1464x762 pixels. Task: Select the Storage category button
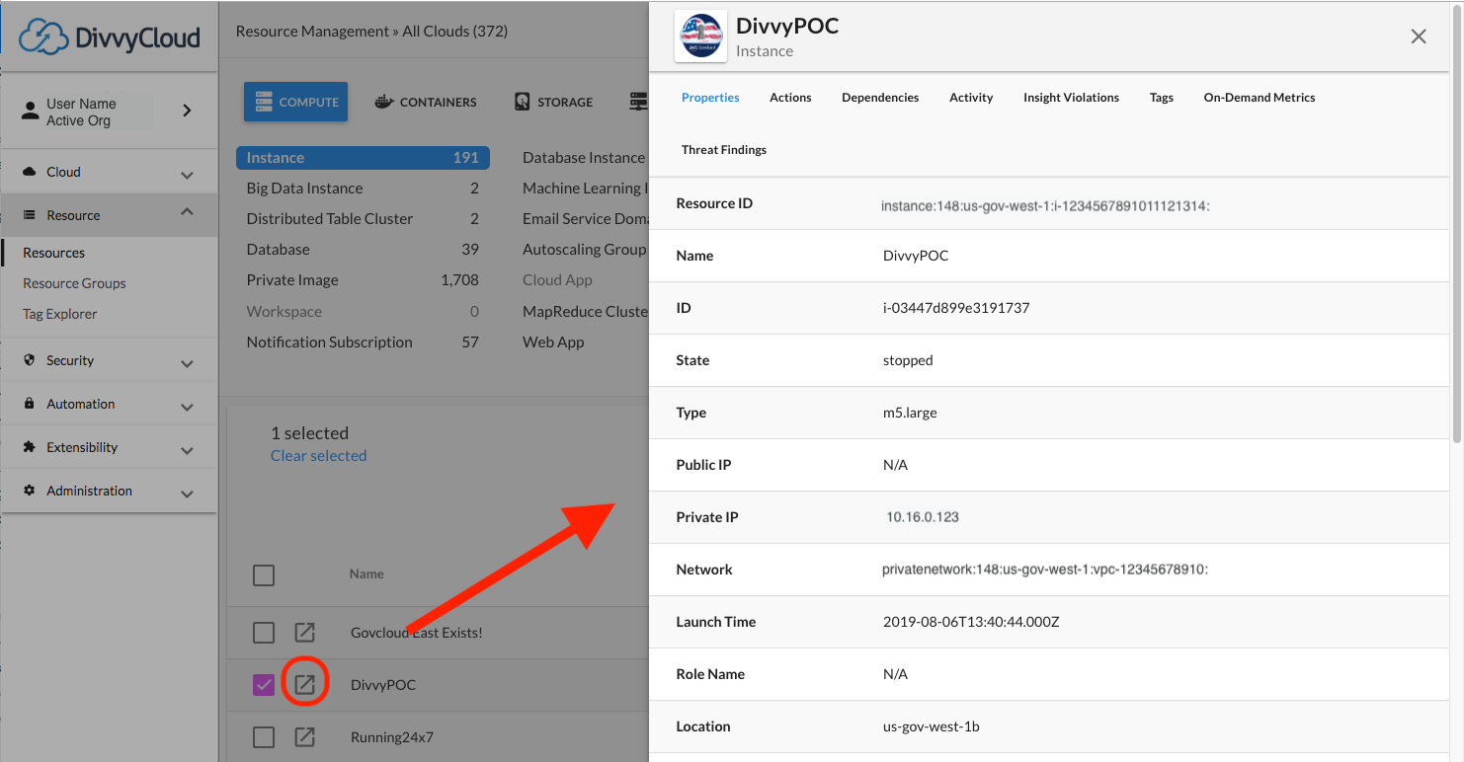tap(553, 102)
